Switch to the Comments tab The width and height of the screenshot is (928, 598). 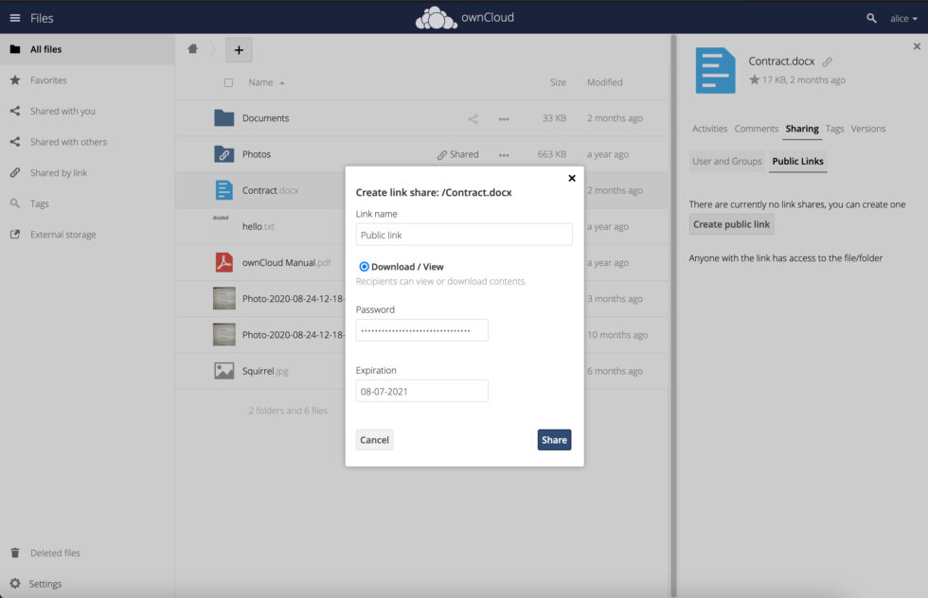pos(756,129)
